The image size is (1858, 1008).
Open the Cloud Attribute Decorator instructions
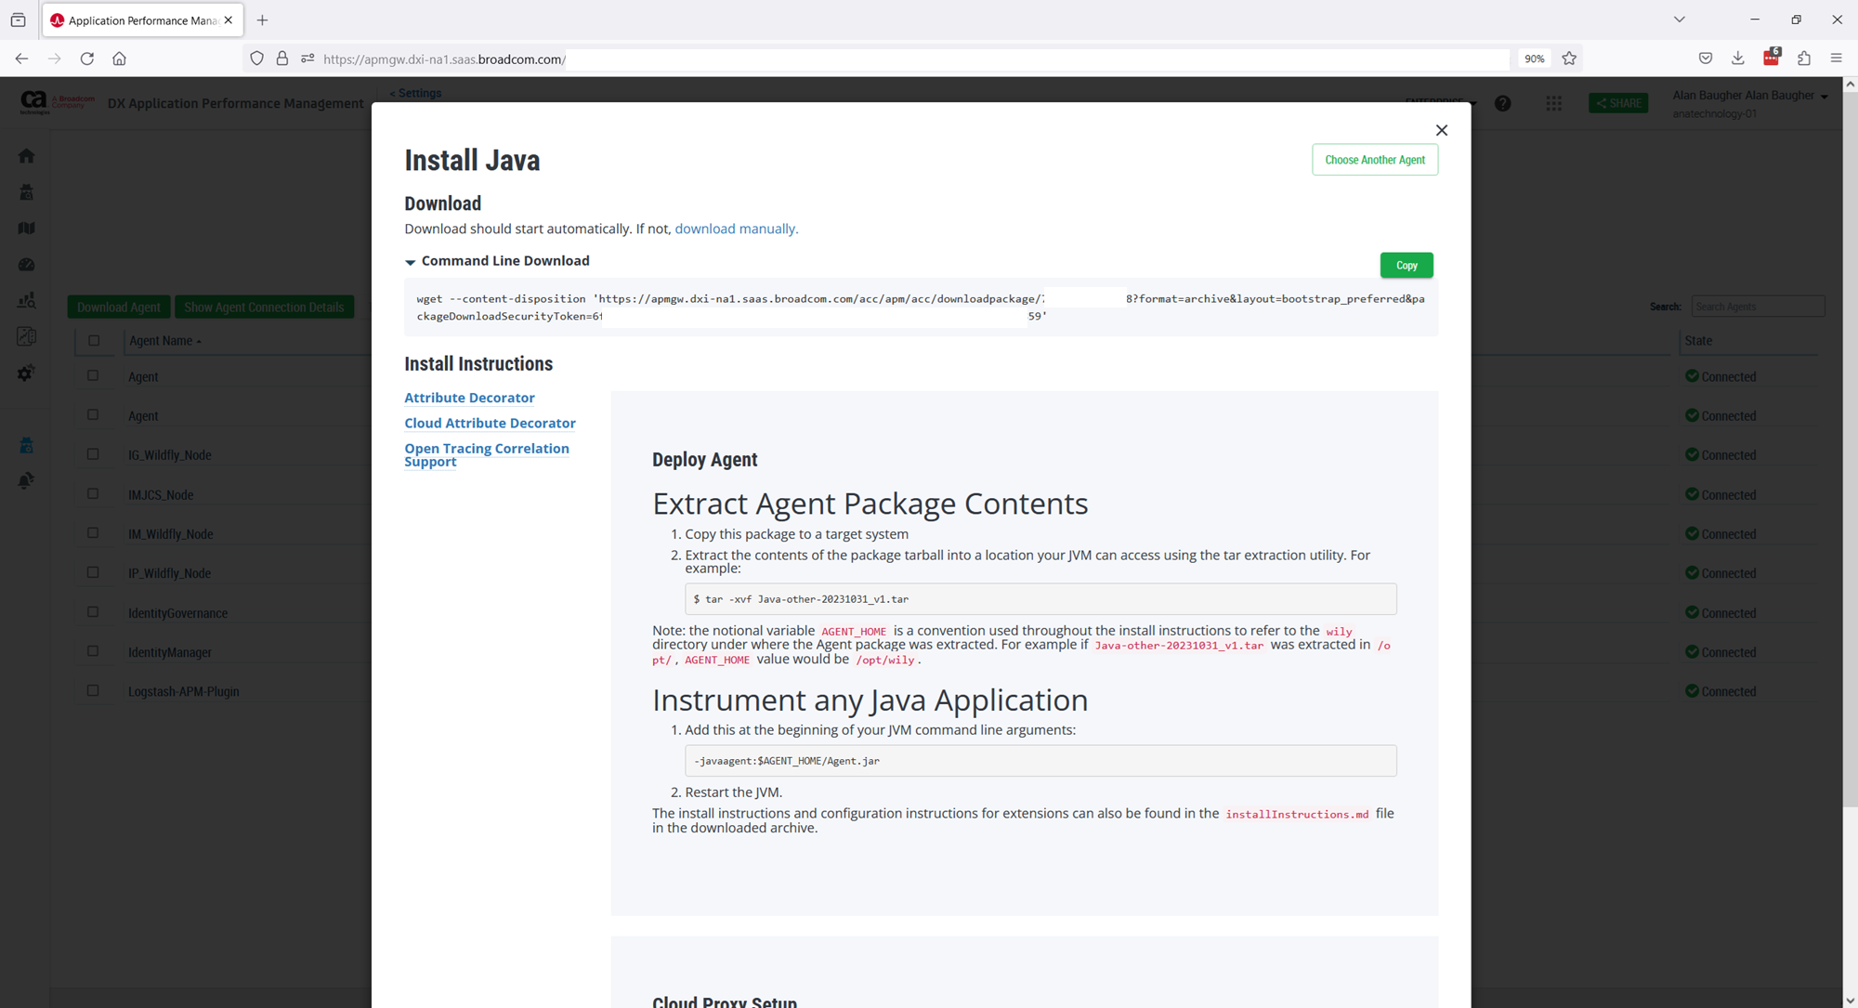pyautogui.click(x=490, y=423)
